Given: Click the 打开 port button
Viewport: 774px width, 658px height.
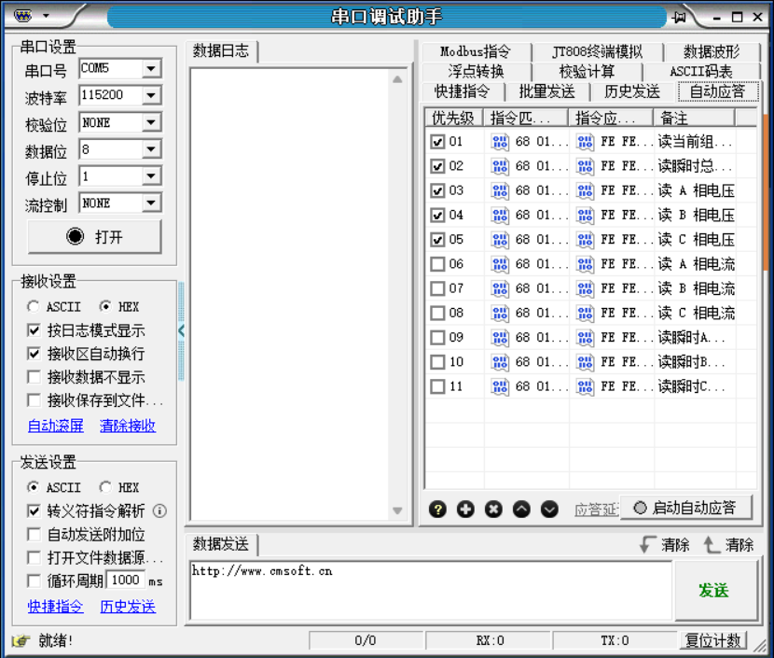Looking at the screenshot, I should [94, 237].
